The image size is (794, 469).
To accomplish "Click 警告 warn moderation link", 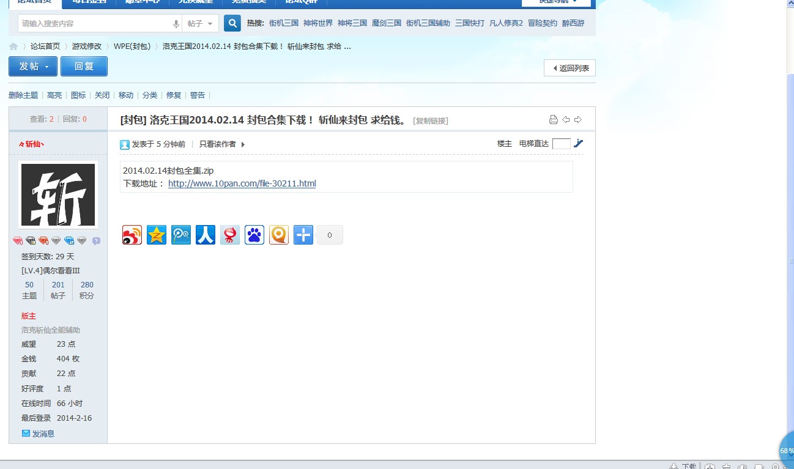I will click(x=198, y=95).
